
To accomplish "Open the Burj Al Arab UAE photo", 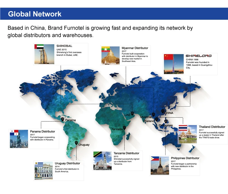I will (x=44, y=54).
